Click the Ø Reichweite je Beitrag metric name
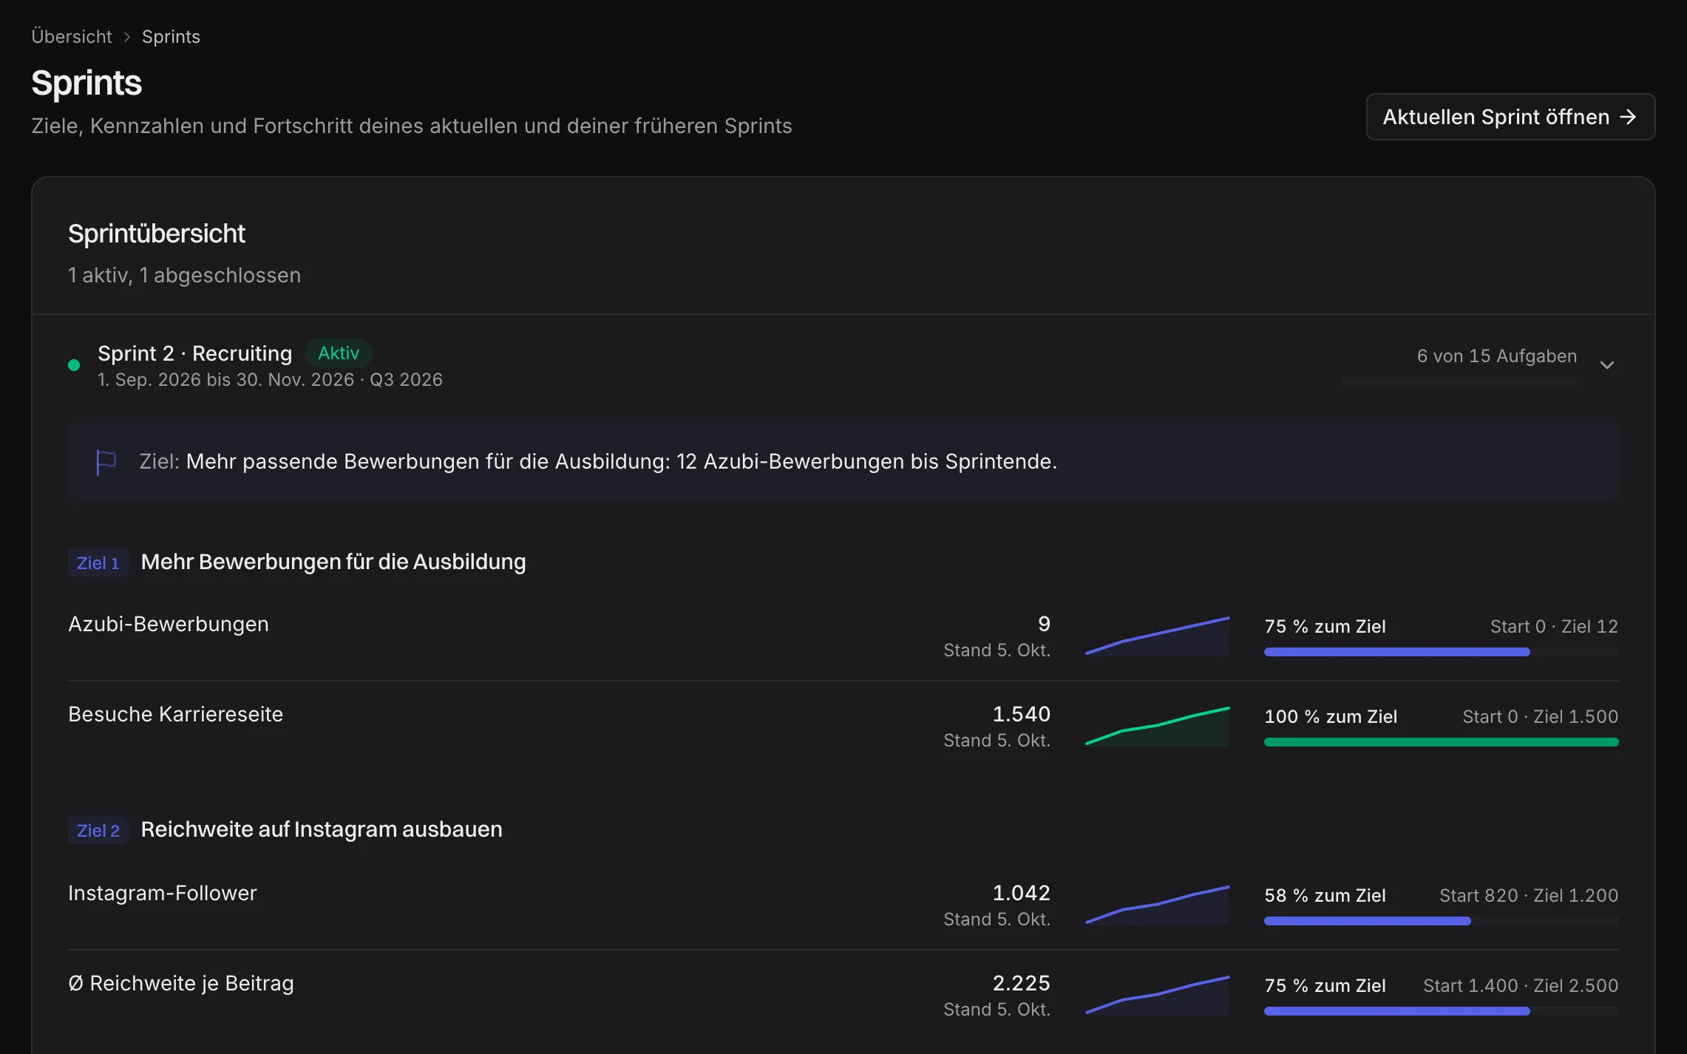Viewport: 1687px width, 1054px height. [x=181, y=983]
